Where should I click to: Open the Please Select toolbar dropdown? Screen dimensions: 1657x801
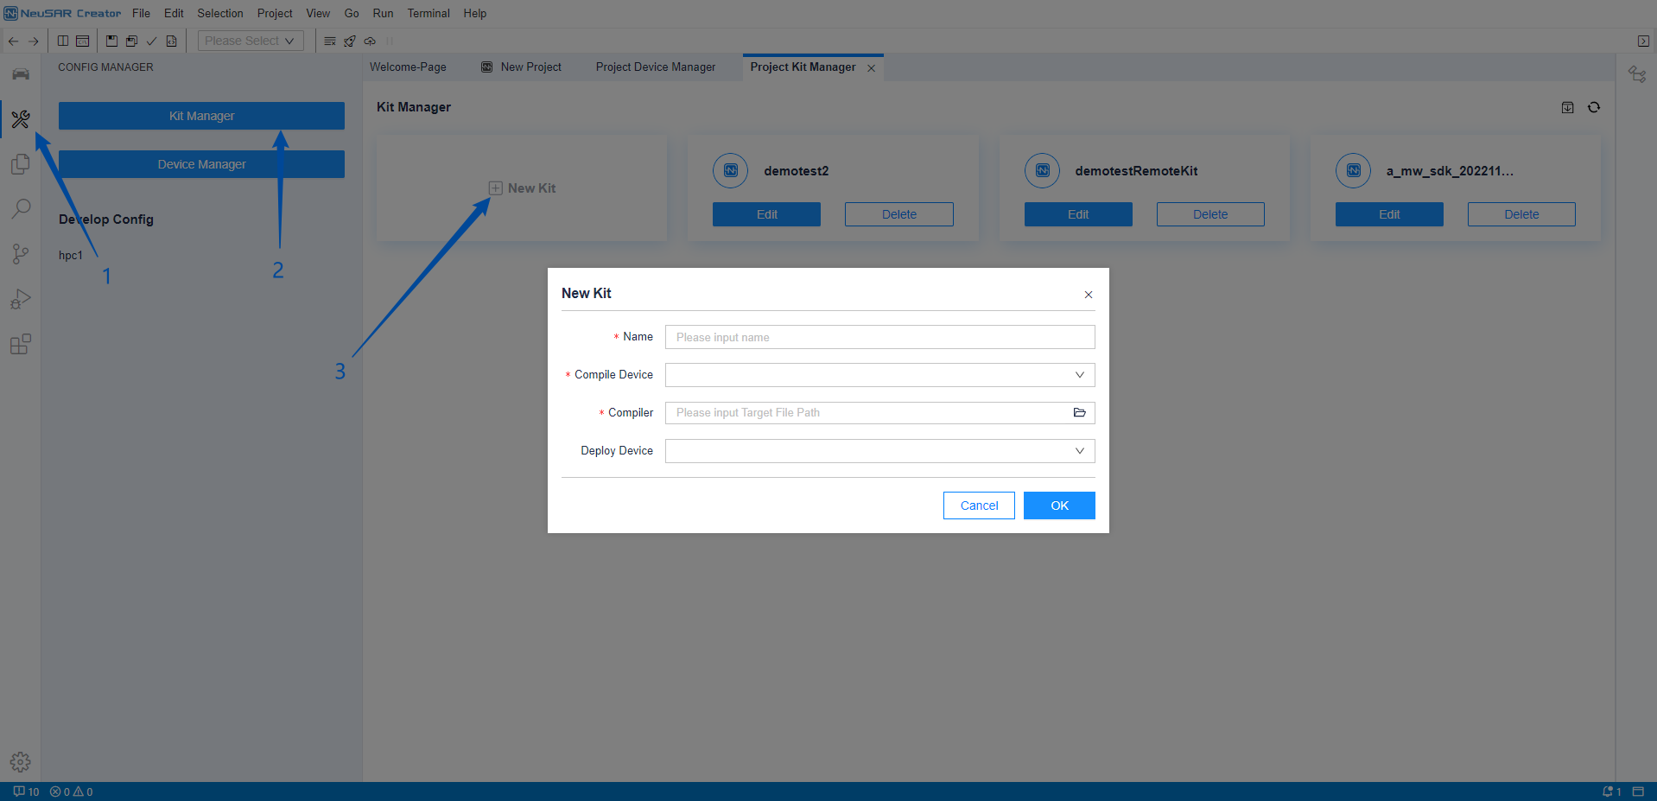(x=251, y=41)
